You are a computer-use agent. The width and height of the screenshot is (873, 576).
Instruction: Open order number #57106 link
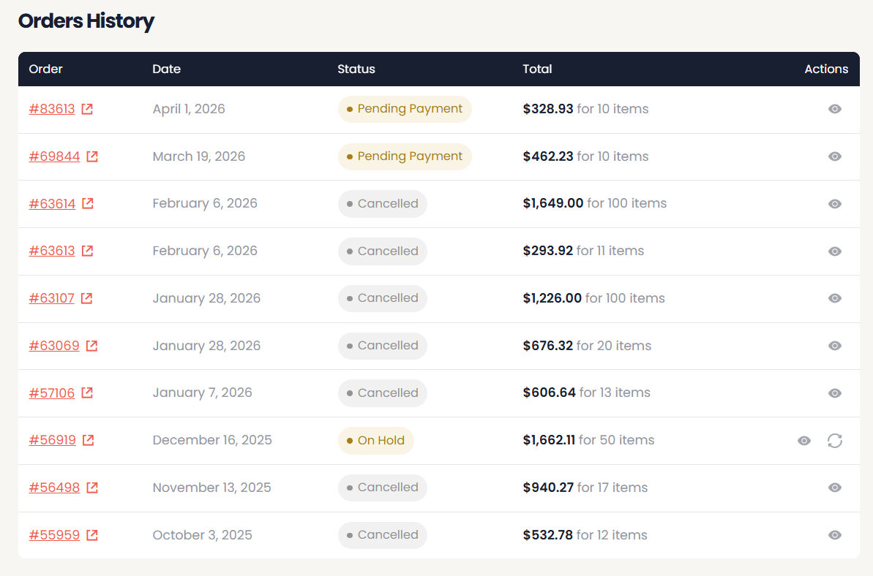coord(52,393)
